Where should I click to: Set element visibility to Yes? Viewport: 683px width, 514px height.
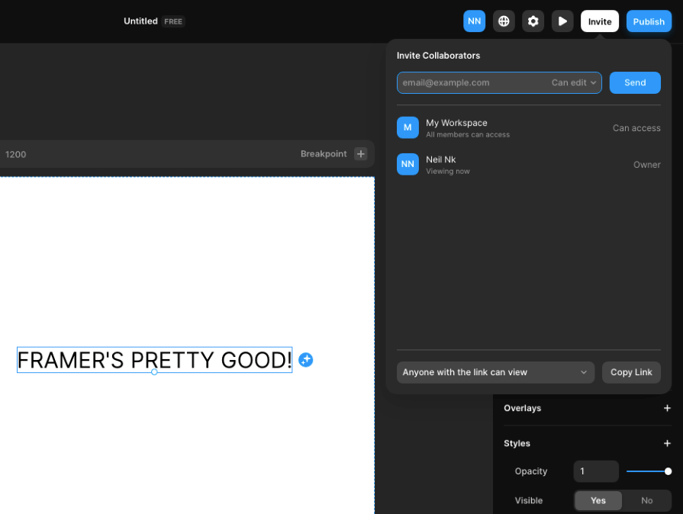pos(598,500)
